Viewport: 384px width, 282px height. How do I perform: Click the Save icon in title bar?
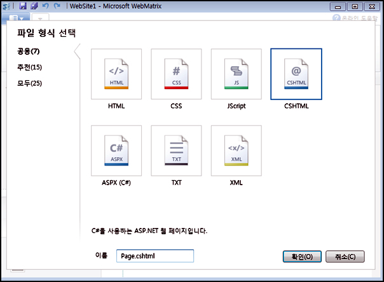coord(23,6)
